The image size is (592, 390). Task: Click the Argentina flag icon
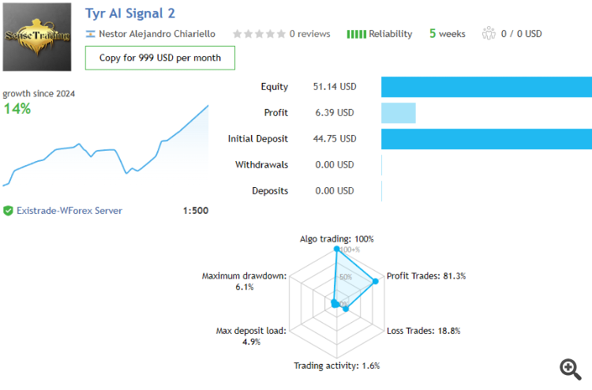pyautogui.click(x=91, y=34)
